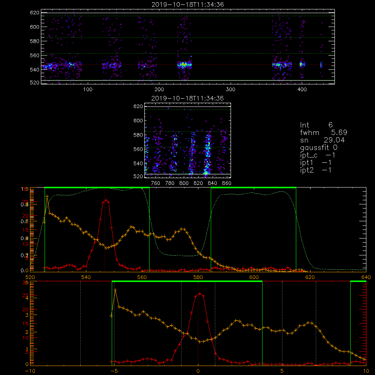Click the red peak apex in the 520–640 profile plot
The width and height of the screenshot is (375, 375).
[106, 200]
